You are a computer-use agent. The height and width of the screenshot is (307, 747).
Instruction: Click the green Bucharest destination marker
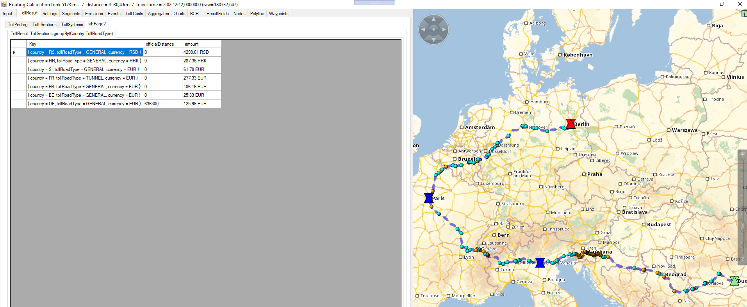coord(734,281)
